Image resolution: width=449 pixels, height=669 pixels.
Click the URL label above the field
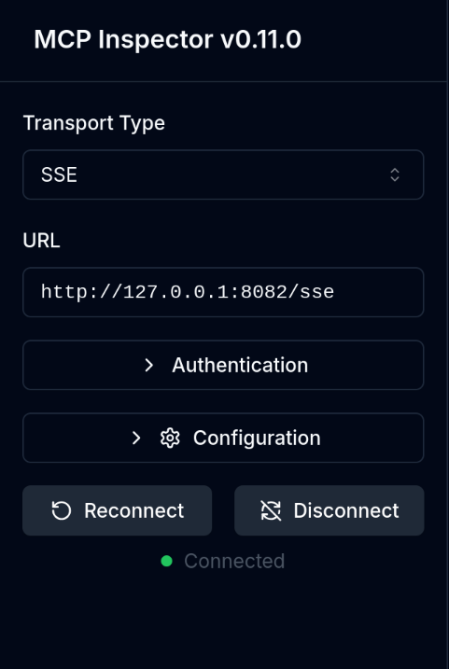(x=41, y=241)
